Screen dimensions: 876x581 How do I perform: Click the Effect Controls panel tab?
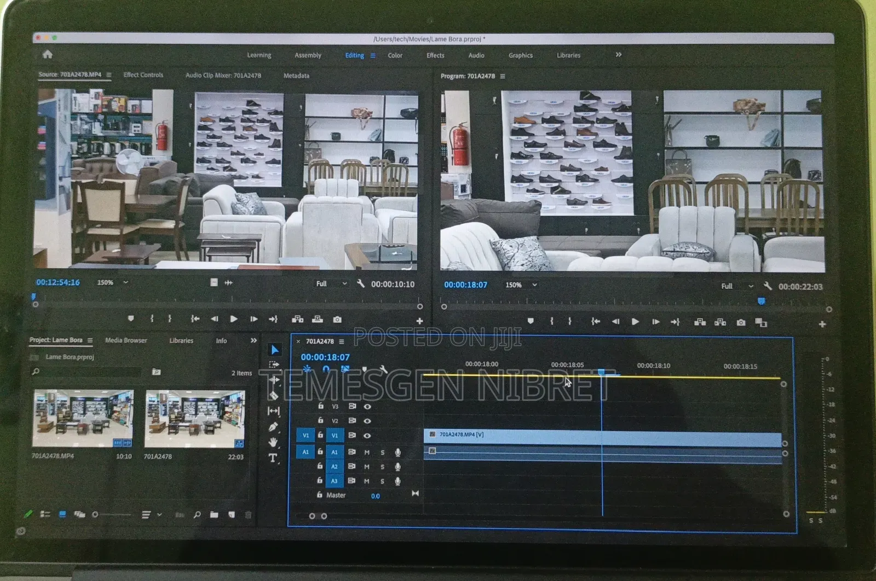pyautogui.click(x=143, y=75)
